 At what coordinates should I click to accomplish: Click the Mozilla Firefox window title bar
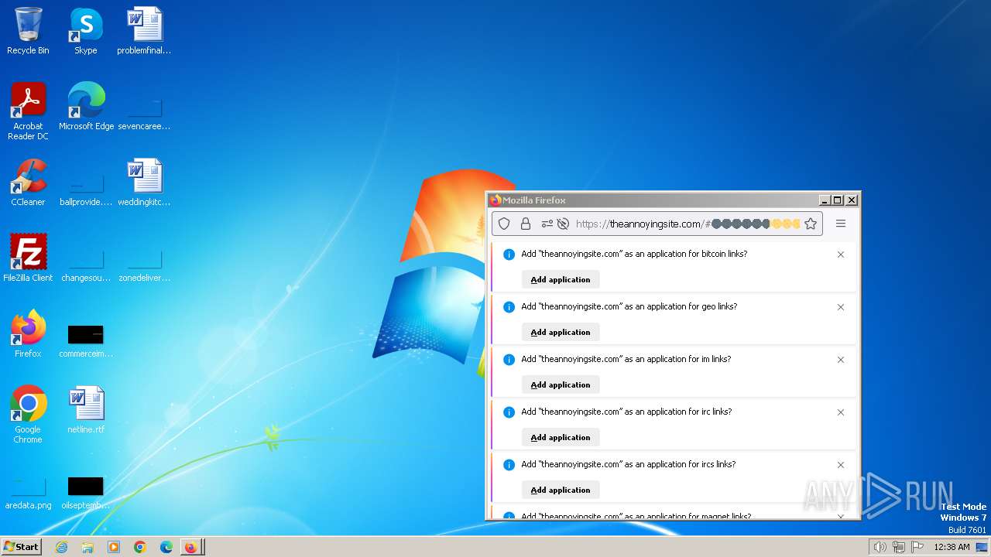tap(654, 200)
